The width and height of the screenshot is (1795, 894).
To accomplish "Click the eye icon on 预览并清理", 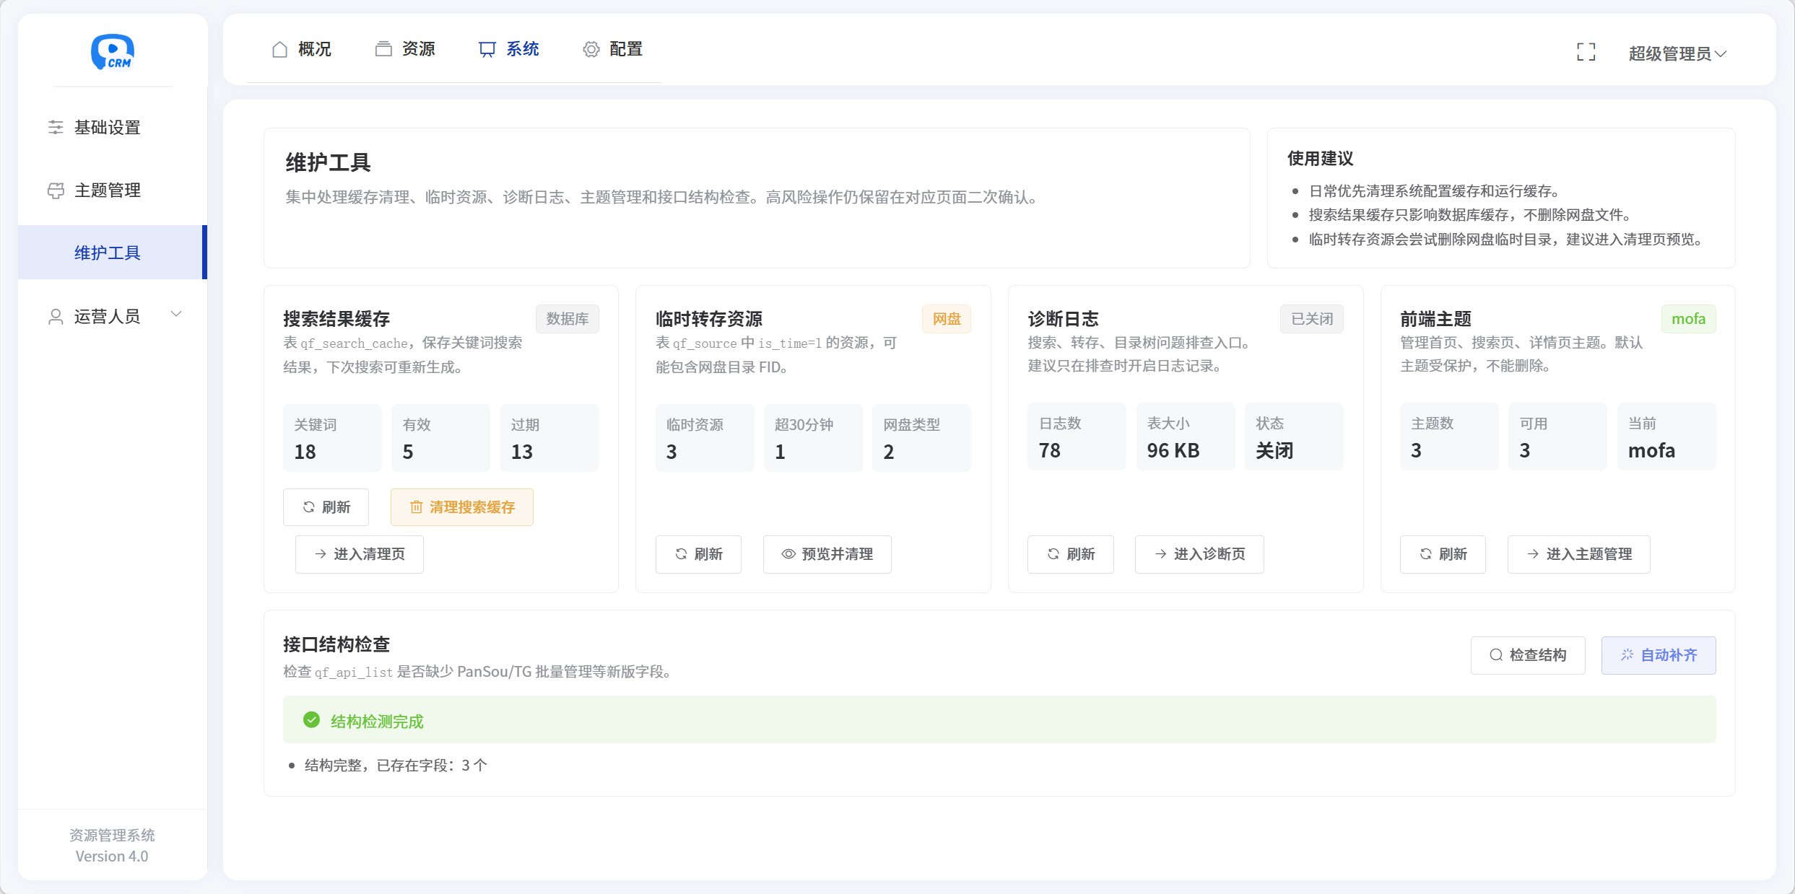I will tap(788, 554).
